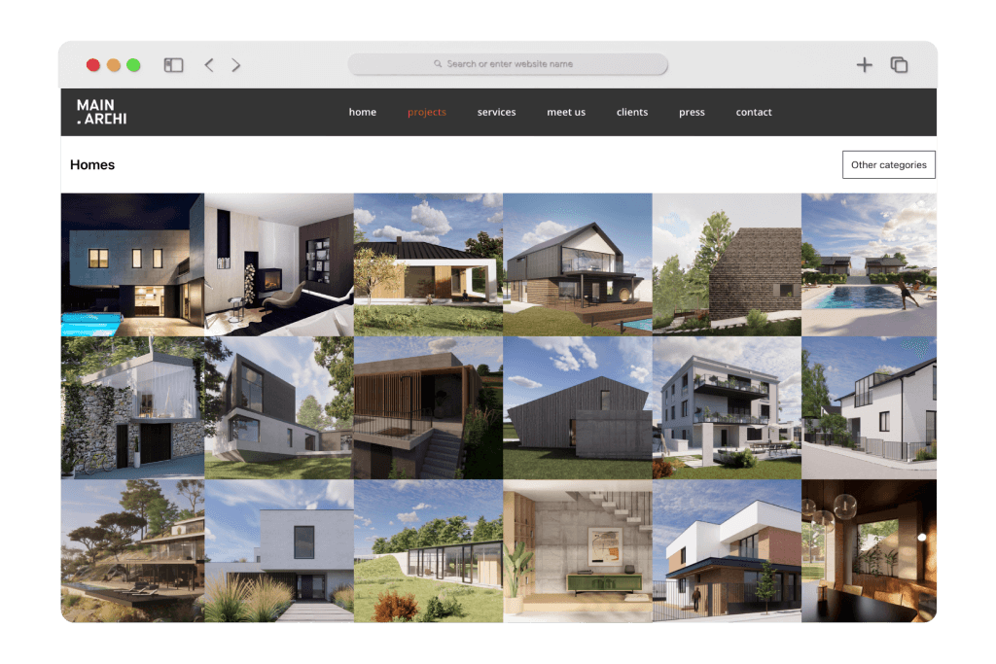Open the home menu item
This screenshot has height=664, width=996.
pyautogui.click(x=362, y=112)
